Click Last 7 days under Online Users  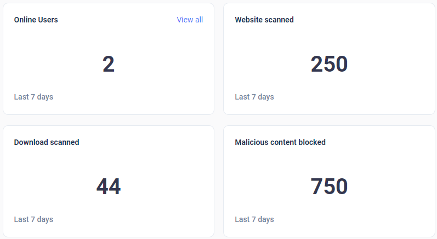[34, 97]
